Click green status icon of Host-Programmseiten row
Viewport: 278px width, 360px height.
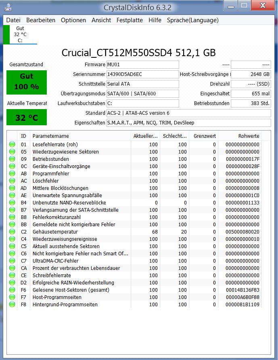(x=12, y=297)
